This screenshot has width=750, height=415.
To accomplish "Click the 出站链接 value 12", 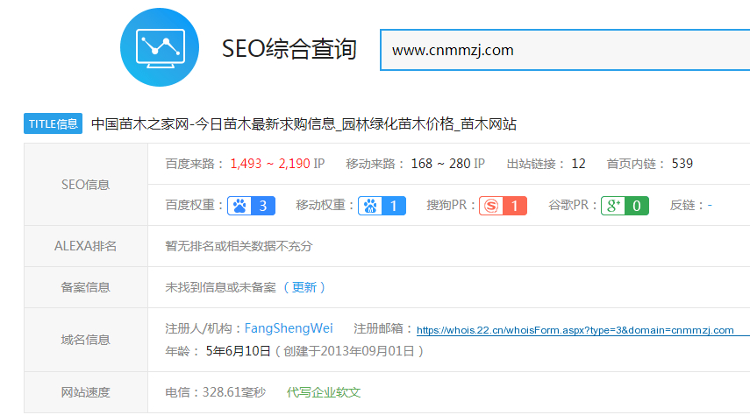I will coord(578,164).
